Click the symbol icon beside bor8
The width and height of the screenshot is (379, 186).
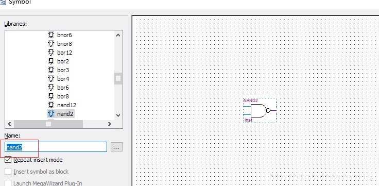click(50, 96)
